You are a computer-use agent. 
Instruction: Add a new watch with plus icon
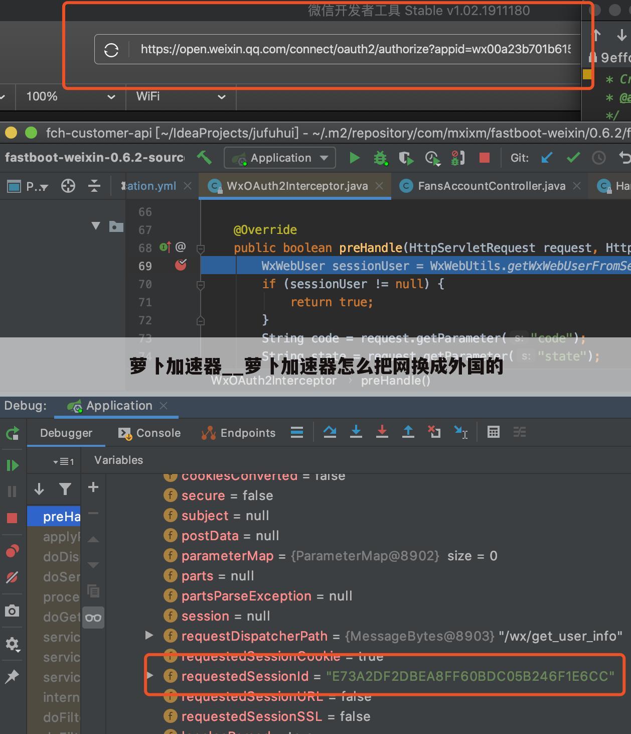click(x=93, y=487)
